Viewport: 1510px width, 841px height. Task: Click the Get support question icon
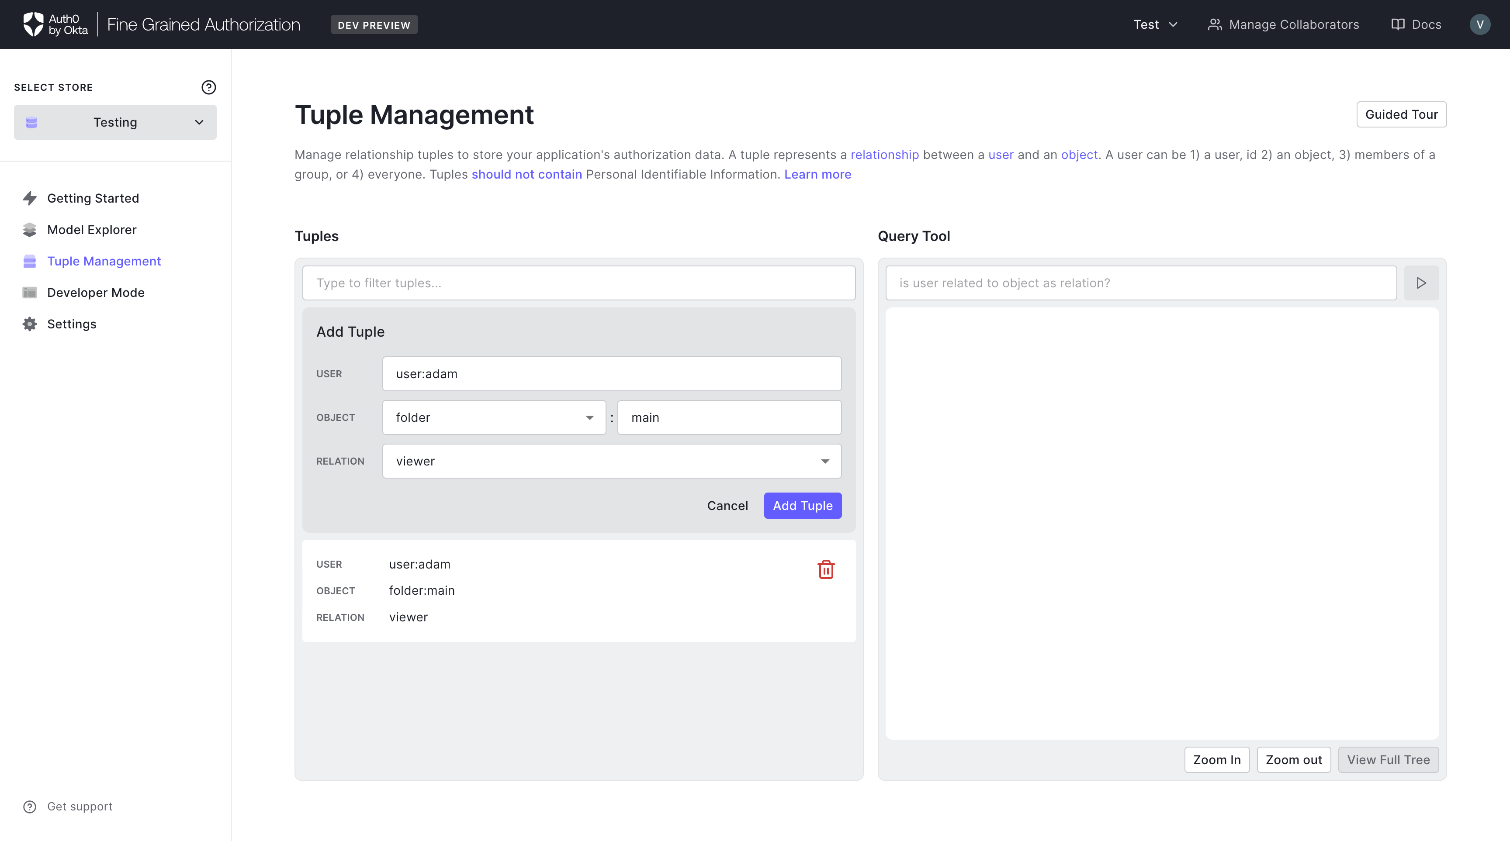[30, 807]
